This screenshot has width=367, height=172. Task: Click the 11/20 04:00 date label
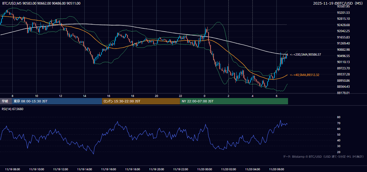tap(252, 169)
